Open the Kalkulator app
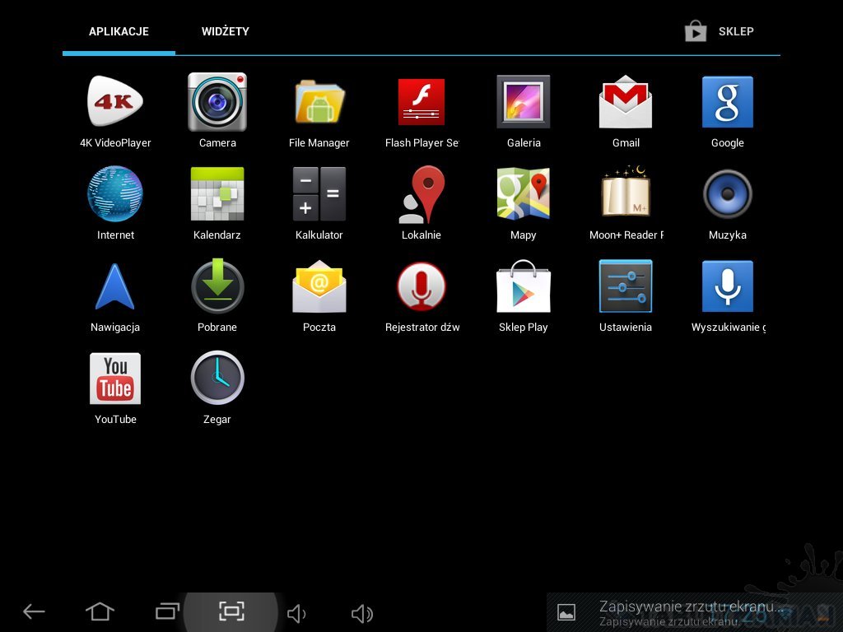This screenshot has width=843, height=632. click(319, 194)
